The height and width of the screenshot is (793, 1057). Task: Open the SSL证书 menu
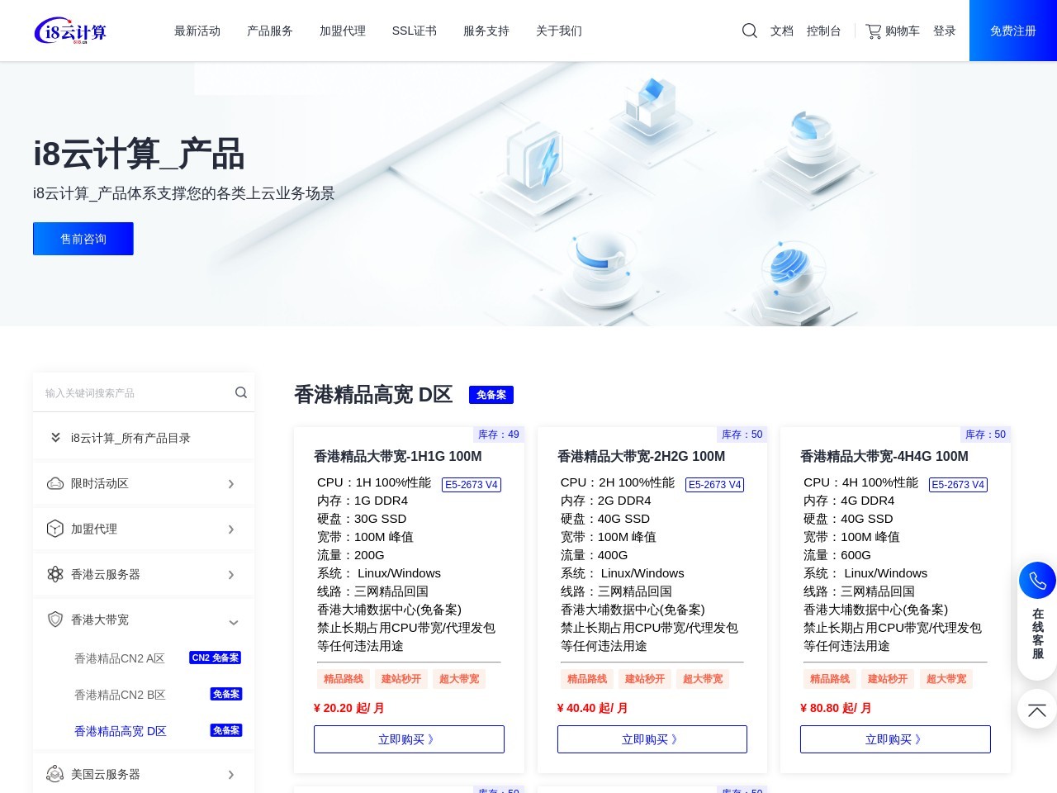click(x=413, y=31)
